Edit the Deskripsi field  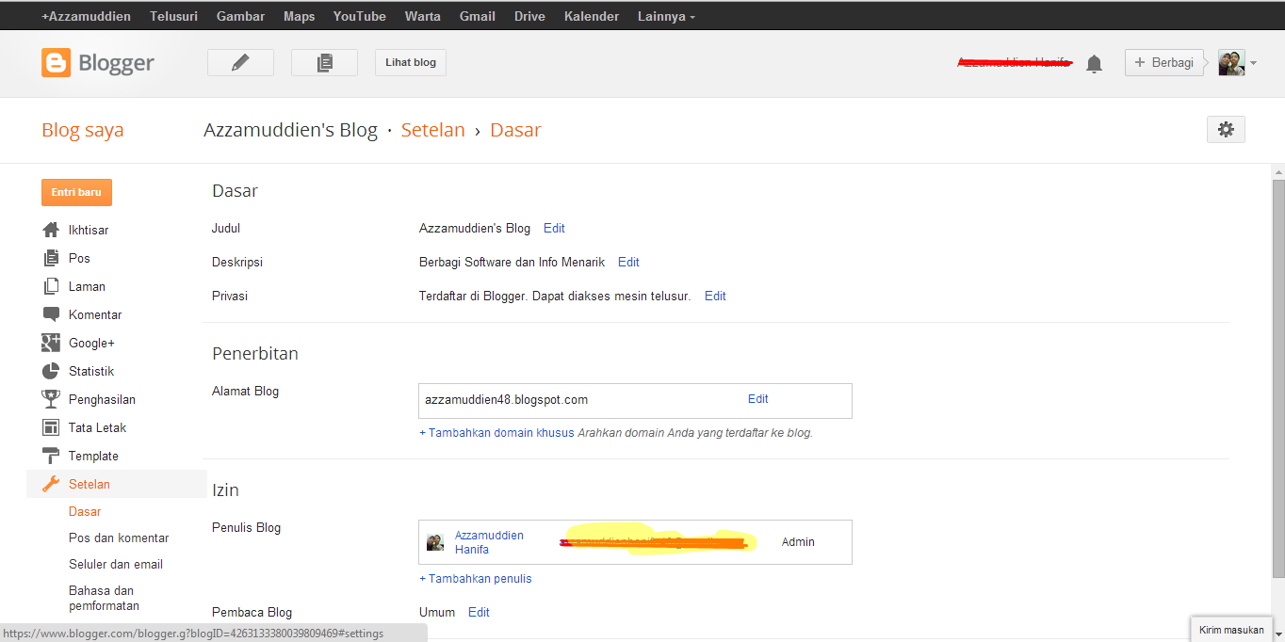pos(628,262)
